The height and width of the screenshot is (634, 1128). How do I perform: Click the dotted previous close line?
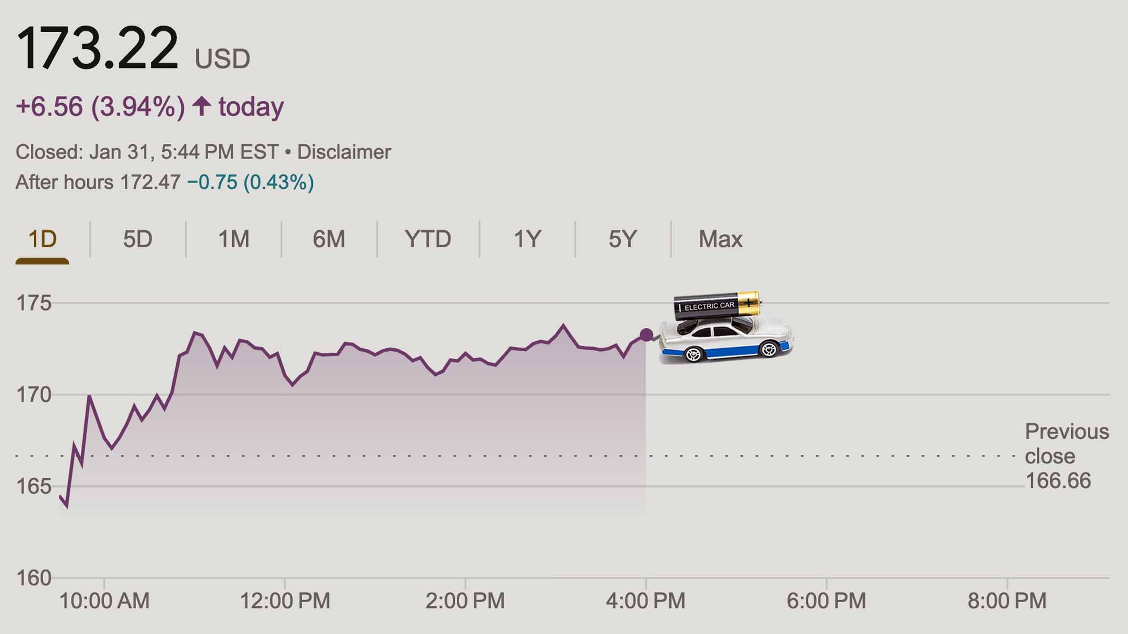(x=343, y=456)
